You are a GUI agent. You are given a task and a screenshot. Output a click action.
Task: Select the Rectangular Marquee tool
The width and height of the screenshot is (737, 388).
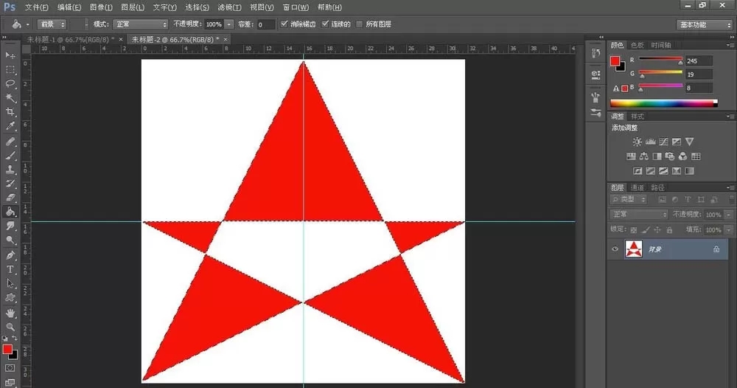tap(10, 69)
